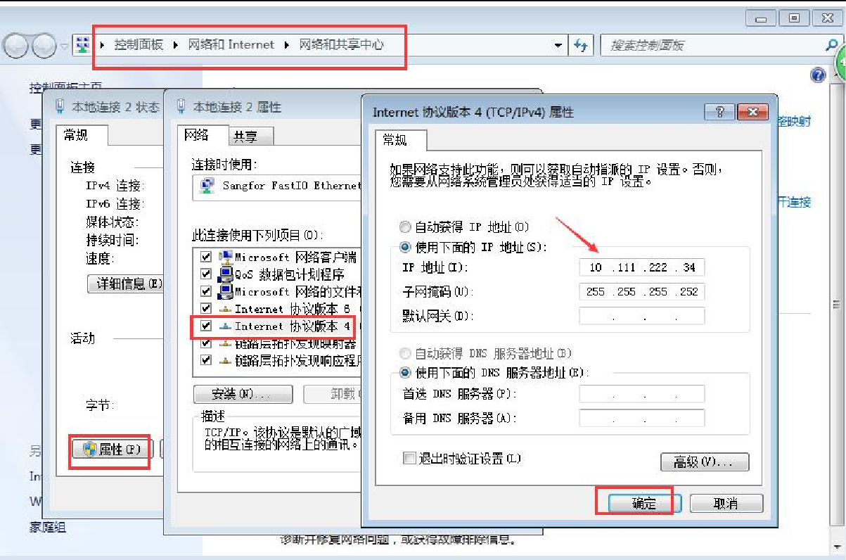846x560 pixels.
Task: Click the main window vertical scrollbar thumb
Action: pyautogui.click(x=838, y=304)
